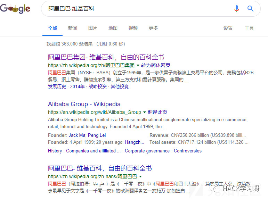
Task: Expand dropdown arrow beside zh.wikipedia.org/zh/阿里巴巴集团 URL
Action: 138,65
